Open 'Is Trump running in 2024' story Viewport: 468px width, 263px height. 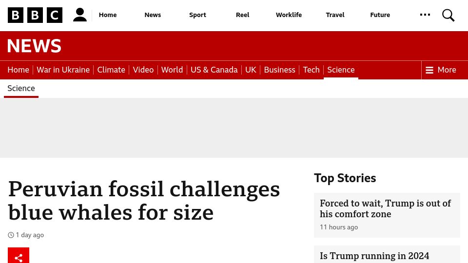coord(374,256)
